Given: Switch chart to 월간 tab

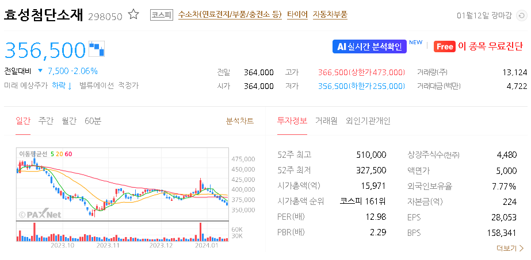Looking at the screenshot, I should tap(69, 121).
